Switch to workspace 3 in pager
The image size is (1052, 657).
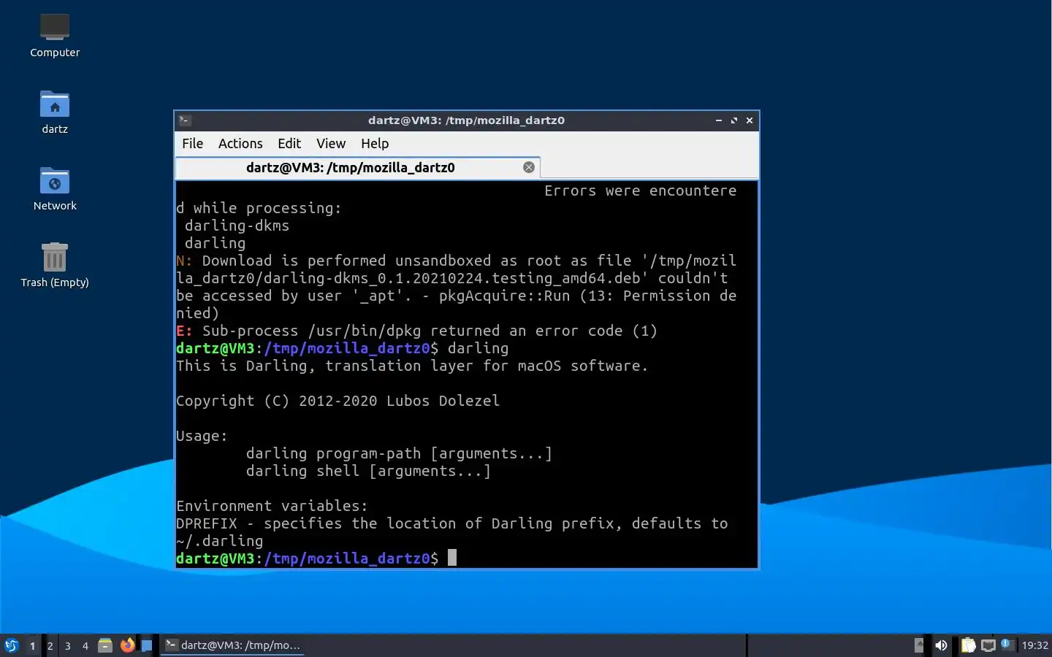[67, 645]
